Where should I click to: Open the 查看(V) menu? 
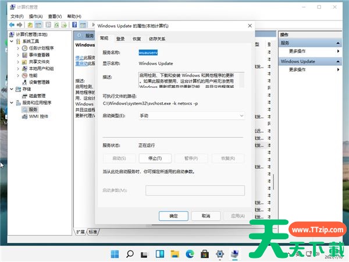click(x=55, y=16)
